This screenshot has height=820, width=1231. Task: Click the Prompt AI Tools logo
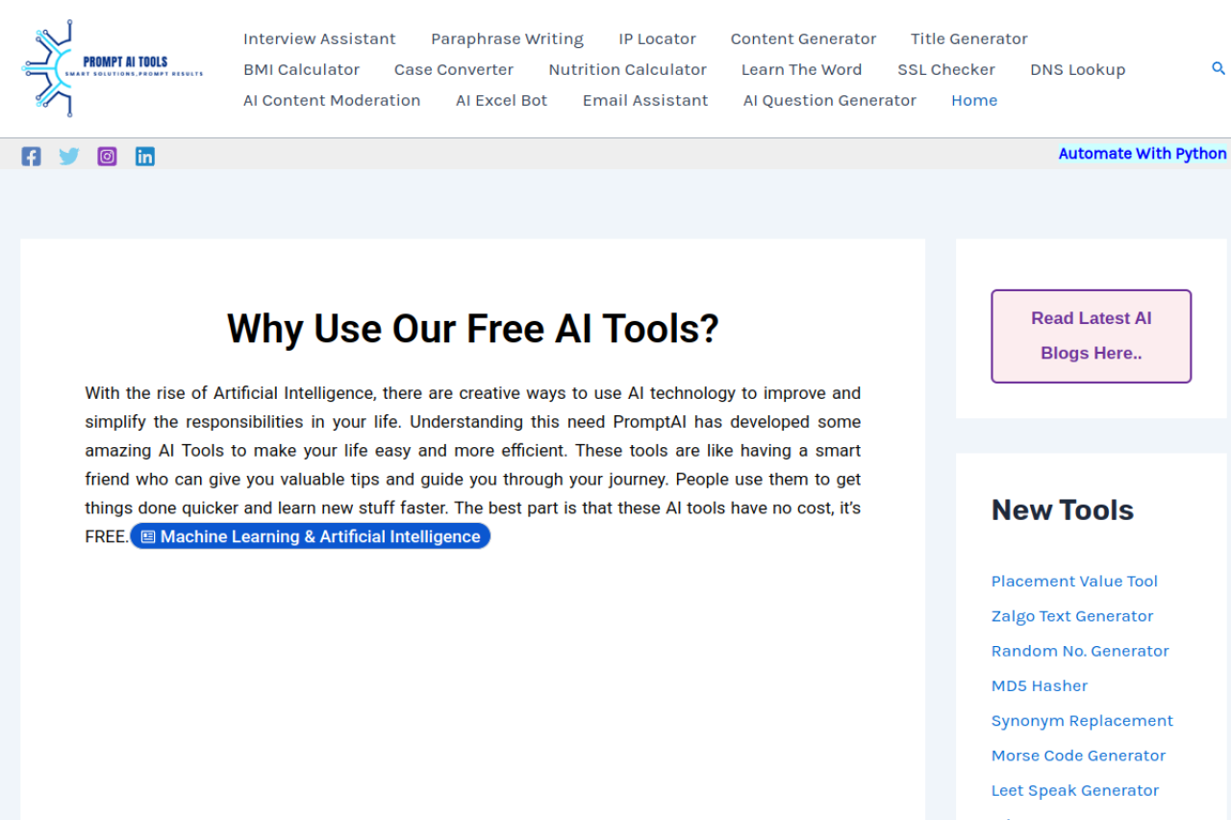pyautogui.click(x=112, y=68)
